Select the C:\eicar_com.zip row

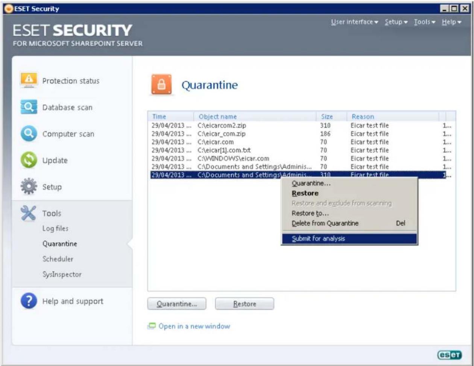click(301, 134)
